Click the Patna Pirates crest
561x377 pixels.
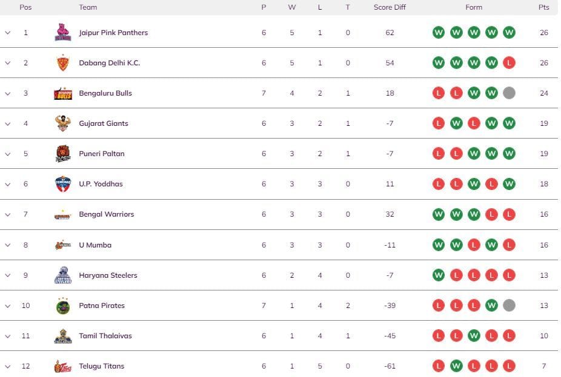(63, 305)
